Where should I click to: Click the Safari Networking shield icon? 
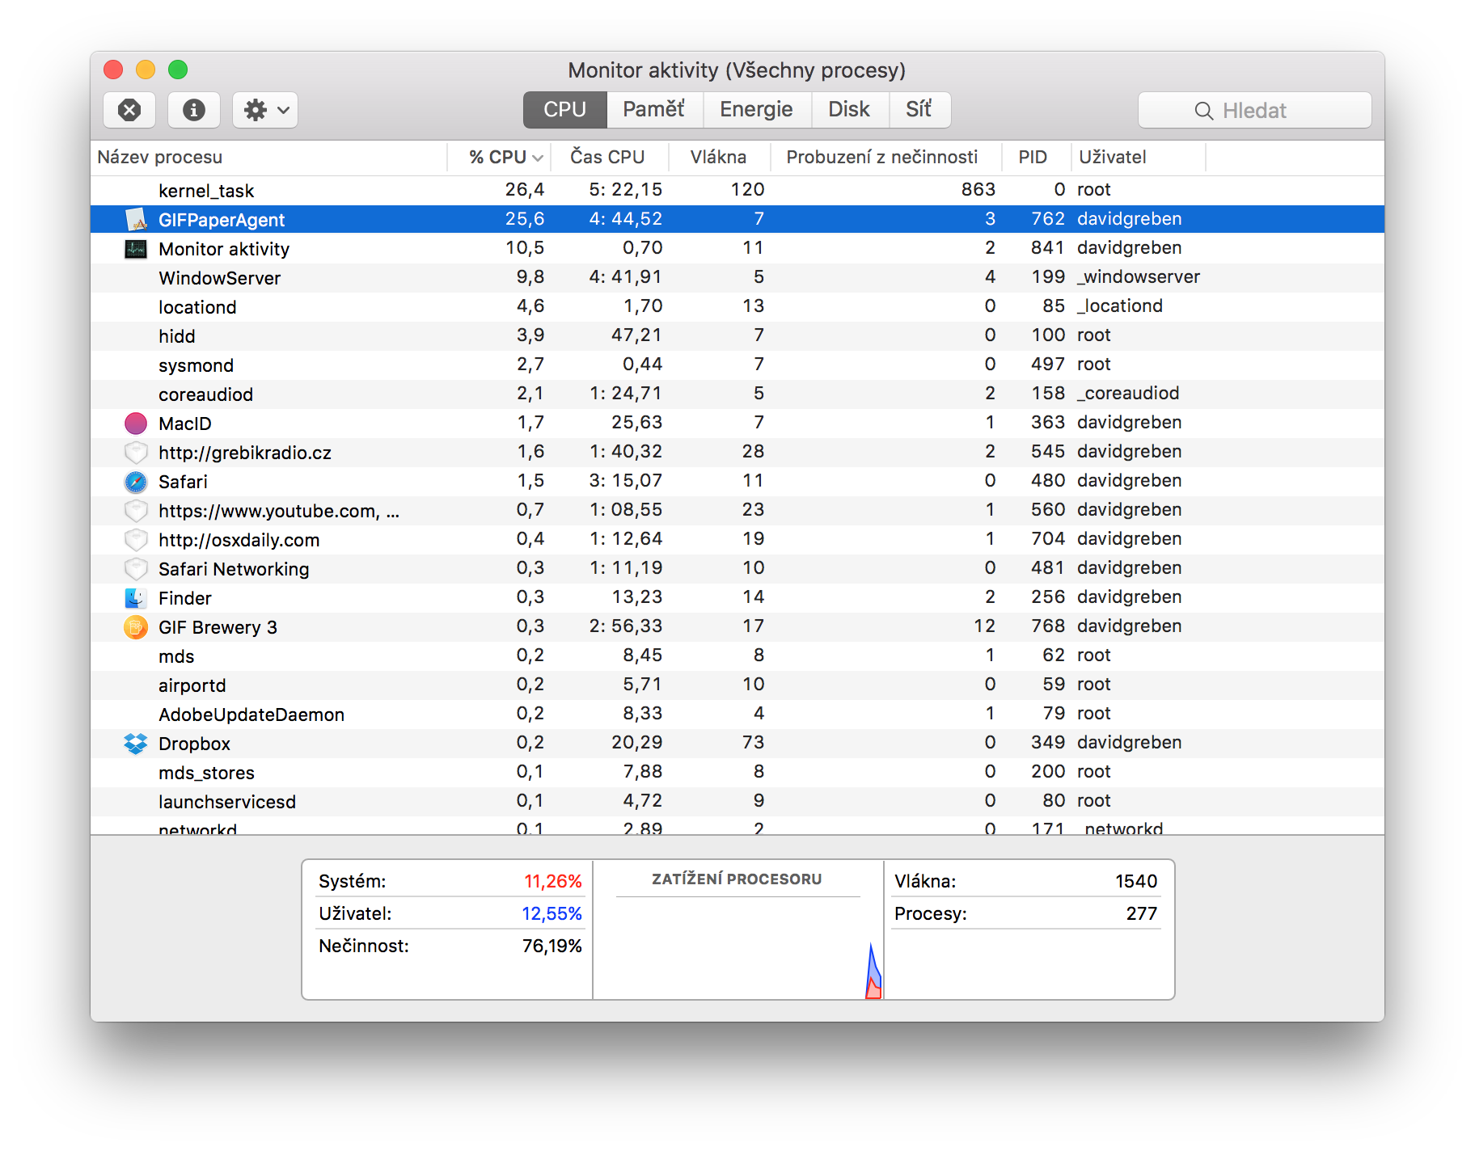click(x=136, y=568)
